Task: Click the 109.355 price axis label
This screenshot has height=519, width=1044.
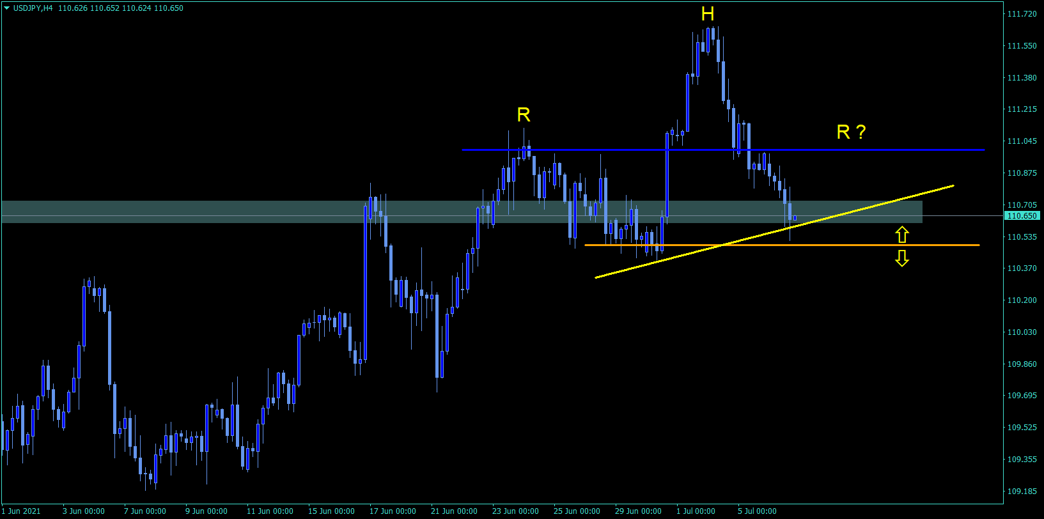Action: click(x=1022, y=460)
